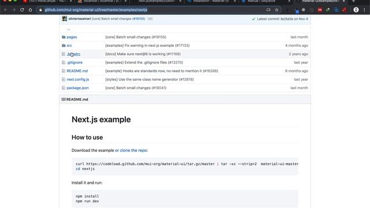Click the package.json file icon

click(x=64, y=88)
